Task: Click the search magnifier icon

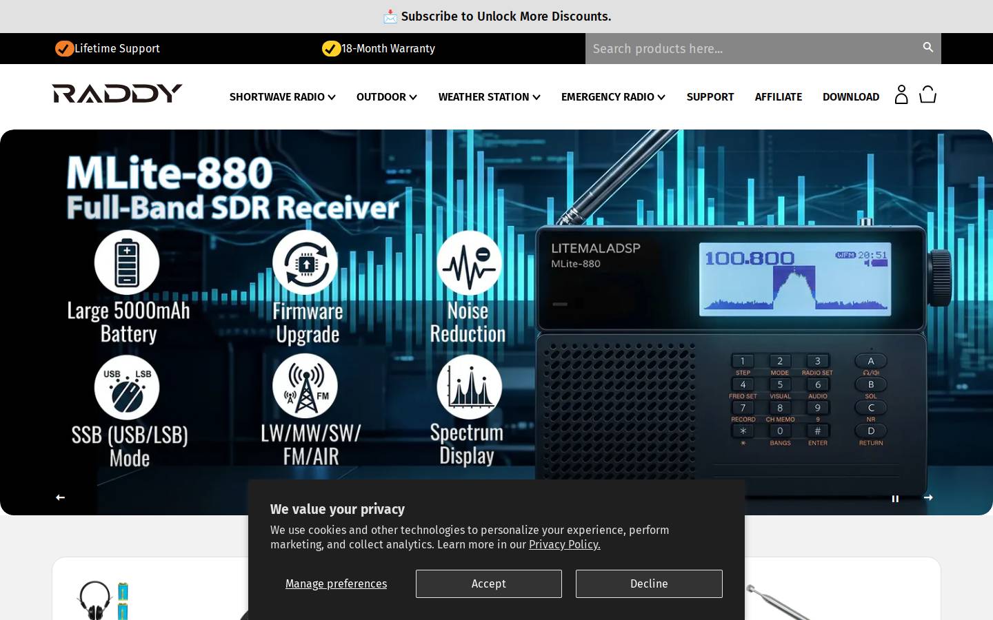Action: click(x=928, y=48)
